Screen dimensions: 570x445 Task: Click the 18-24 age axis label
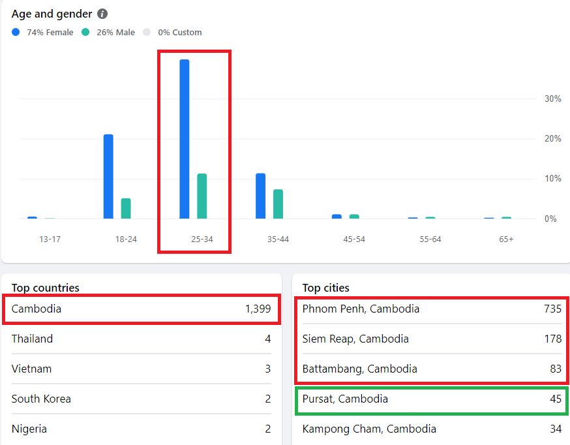click(126, 239)
